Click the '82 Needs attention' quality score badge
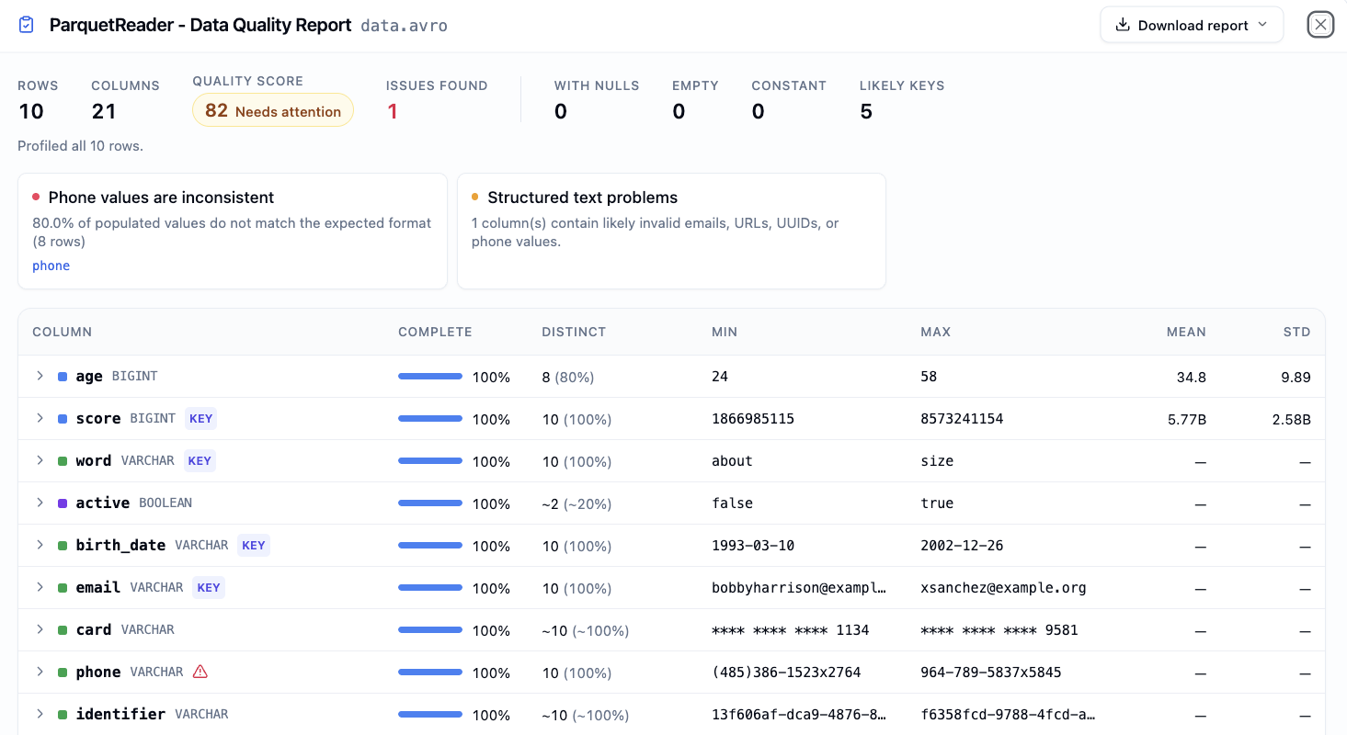This screenshot has width=1347, height=735. pos(273,110)
